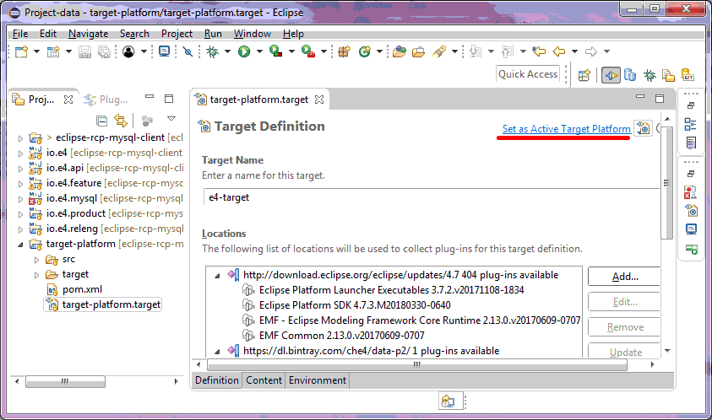Image resolution: width=712 pixels, height=420 pixels.
Task: Expand the target folder
Action: pos(37,275)
